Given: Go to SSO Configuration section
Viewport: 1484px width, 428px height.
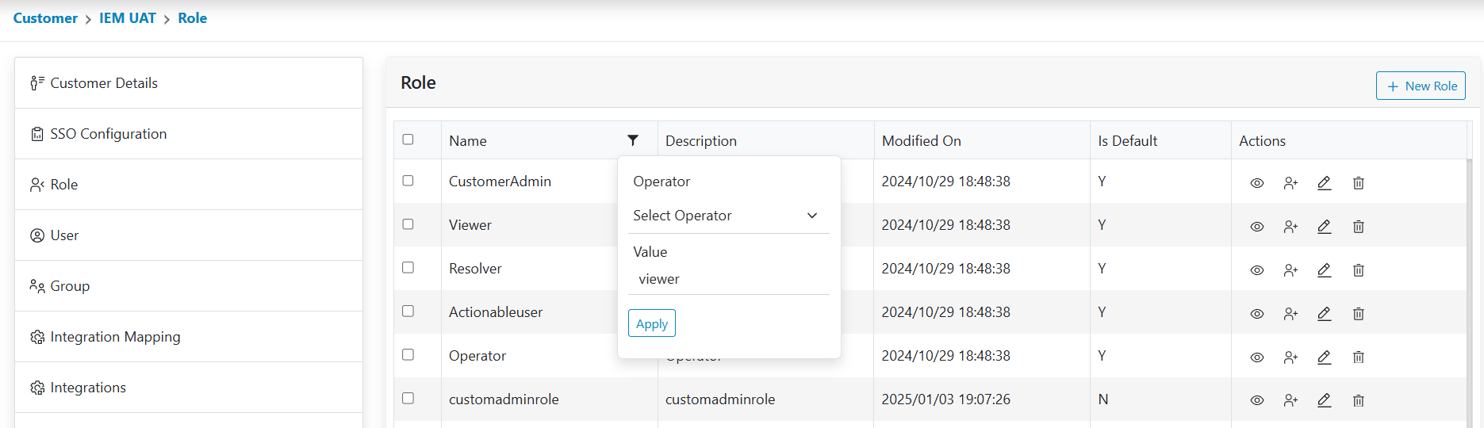Looking at the screenshot, I should pos(108,134).
